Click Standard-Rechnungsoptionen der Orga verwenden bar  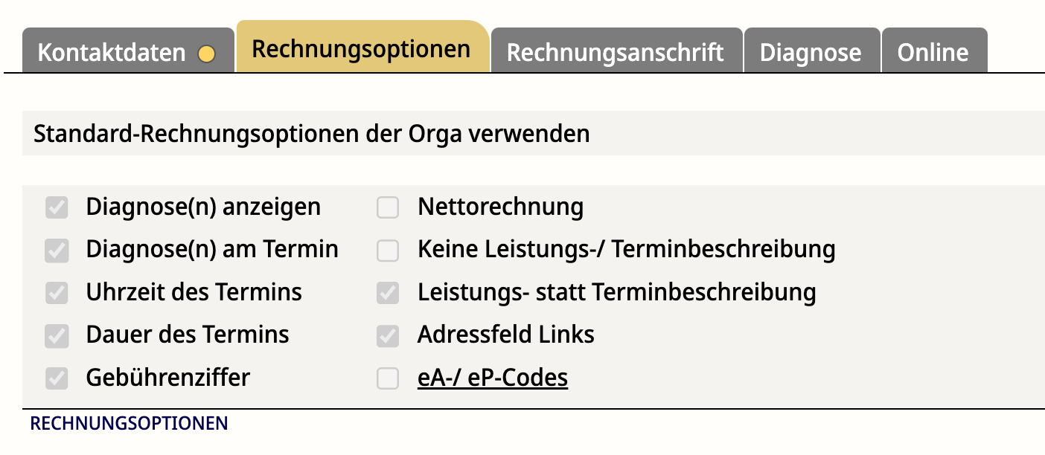(534, 134)
